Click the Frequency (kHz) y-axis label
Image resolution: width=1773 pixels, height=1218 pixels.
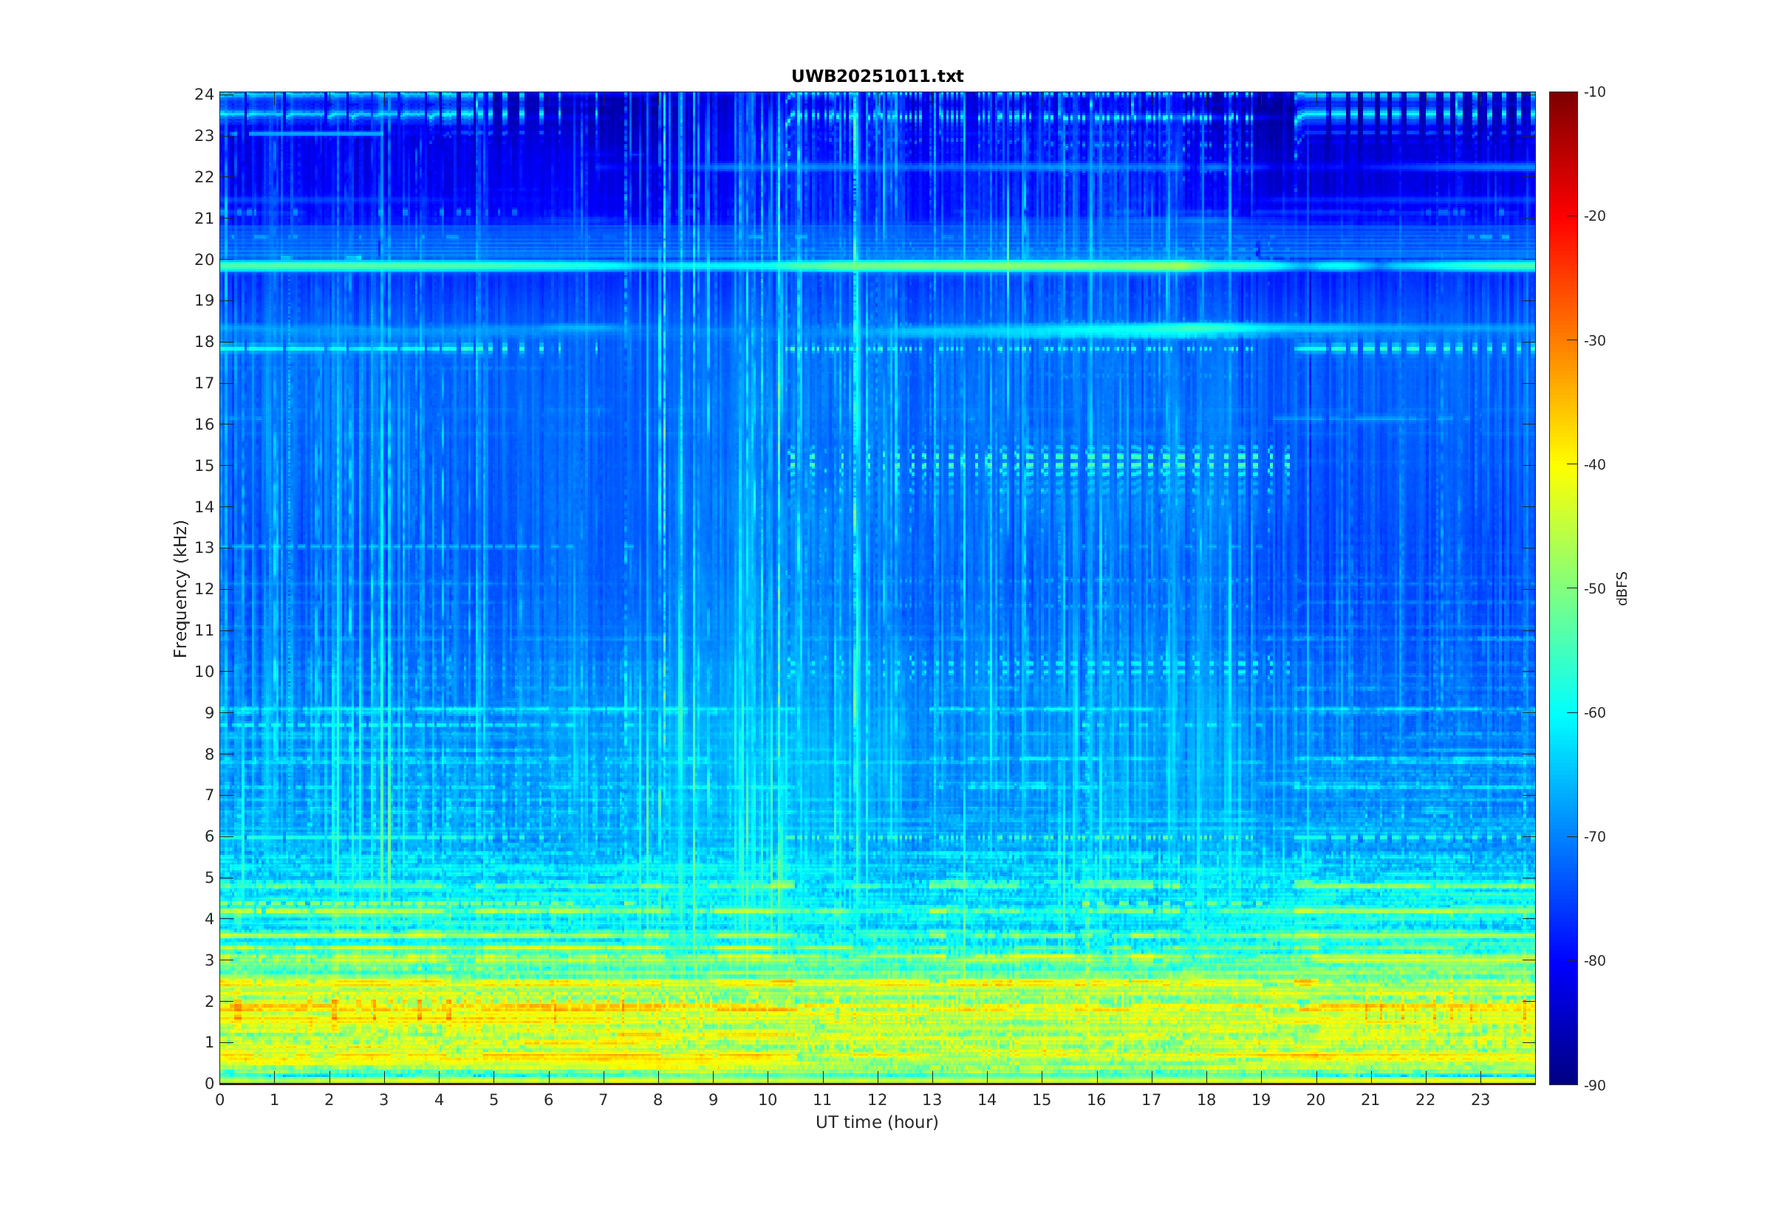pos(180,588)
